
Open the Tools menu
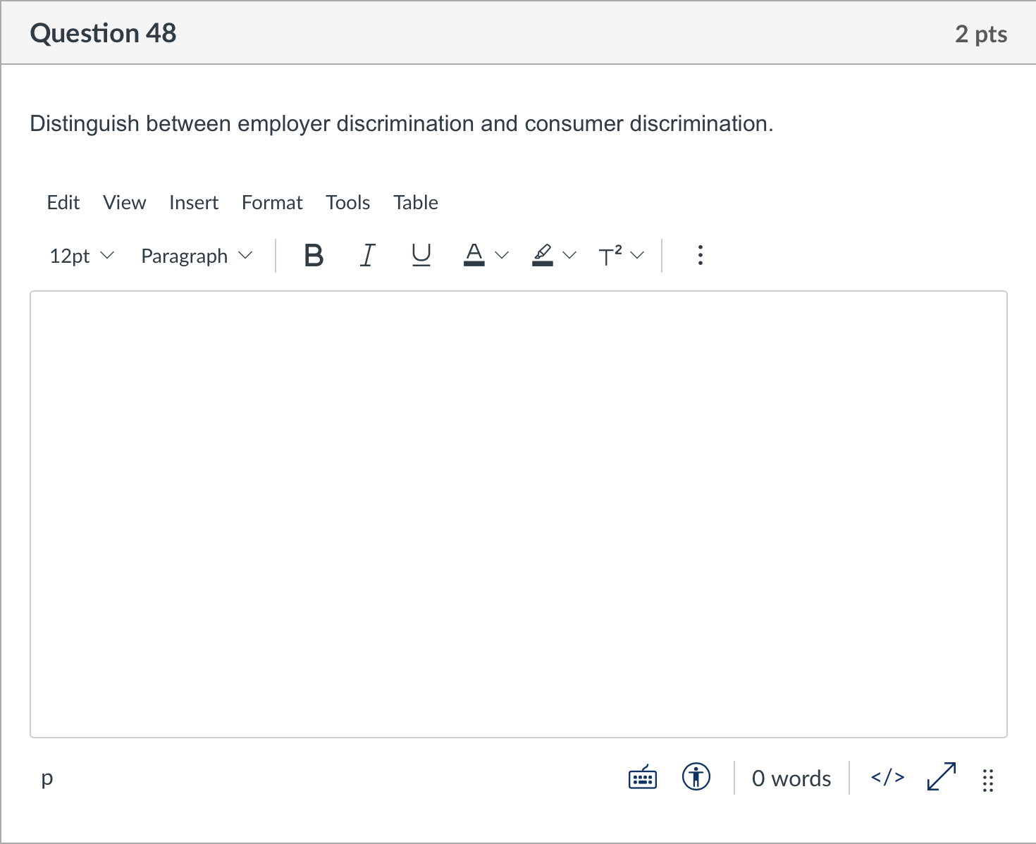click(348, 203)
